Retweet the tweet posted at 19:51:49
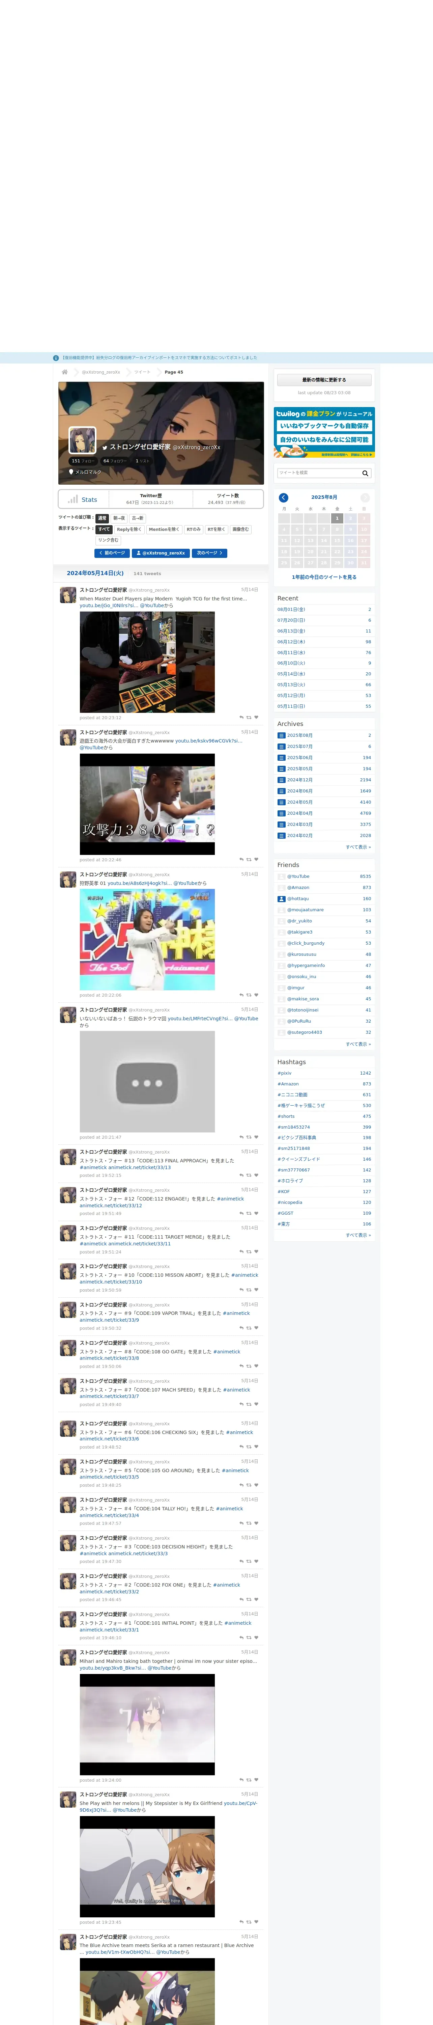Image resolution: width=433 pixels, height=2025 pixels. coord(249,1214)
